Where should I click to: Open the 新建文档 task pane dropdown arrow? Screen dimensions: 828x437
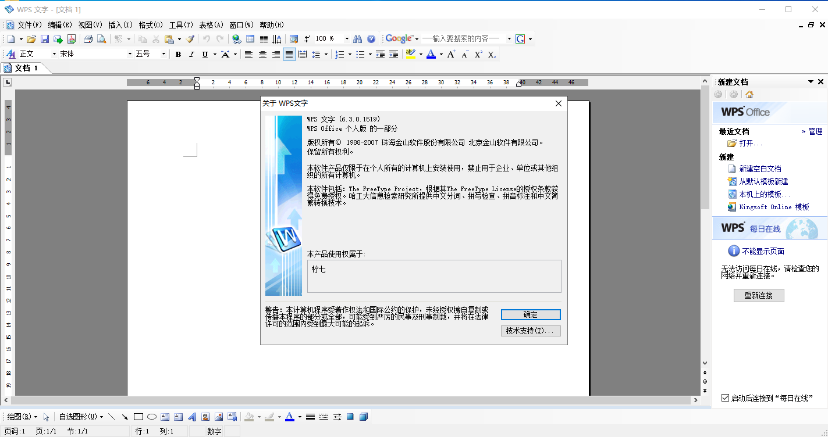811,82
